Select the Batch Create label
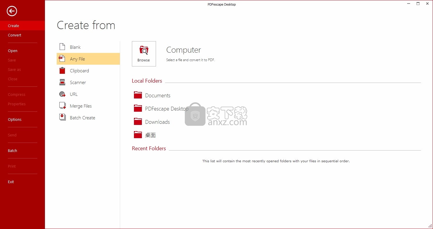Viewport: 433px width, 229px height. pyautogui.click(x=83, y=118)
